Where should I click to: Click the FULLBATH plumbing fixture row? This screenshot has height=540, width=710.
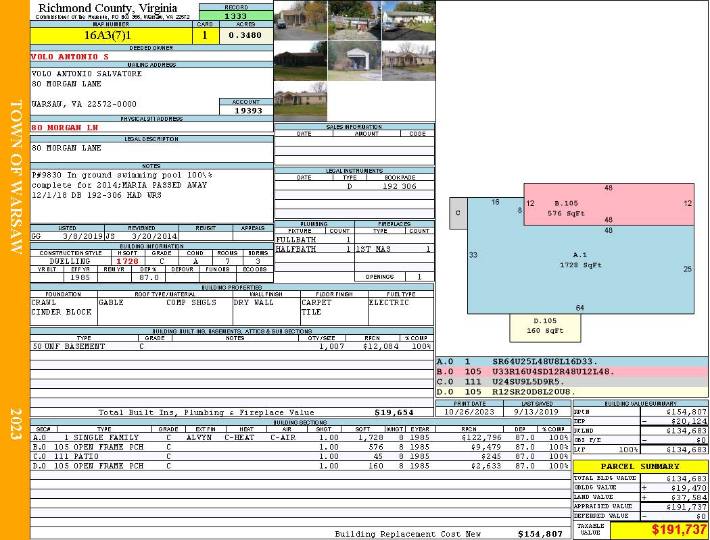coord(314,240)
